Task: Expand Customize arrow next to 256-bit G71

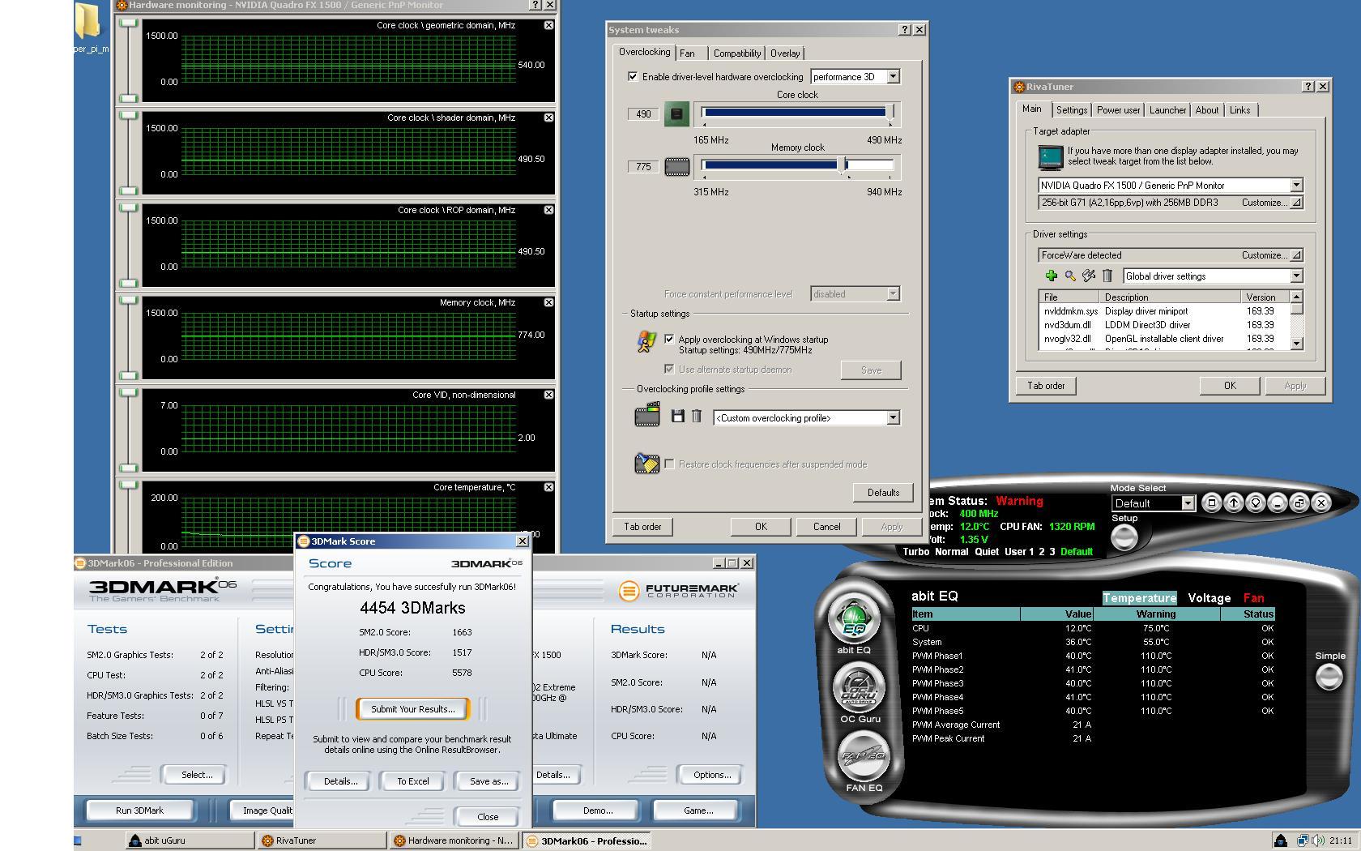Action: (1296, 203)
